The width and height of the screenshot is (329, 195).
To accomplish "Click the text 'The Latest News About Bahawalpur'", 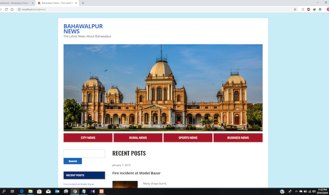I will tap(87, 36).
